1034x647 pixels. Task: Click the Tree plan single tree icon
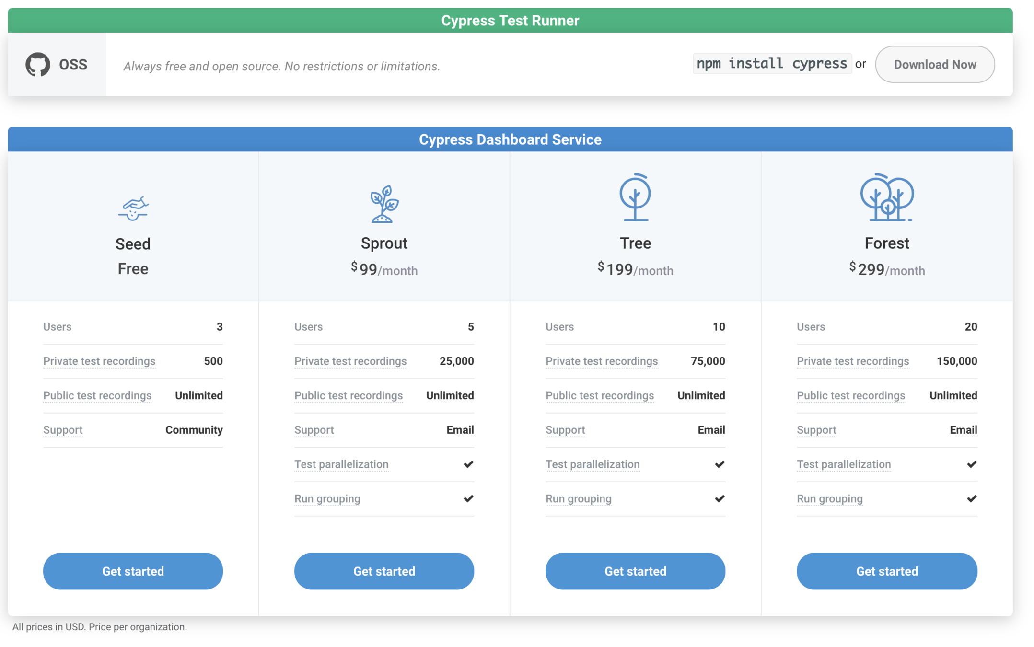click(x=635, y=197)
